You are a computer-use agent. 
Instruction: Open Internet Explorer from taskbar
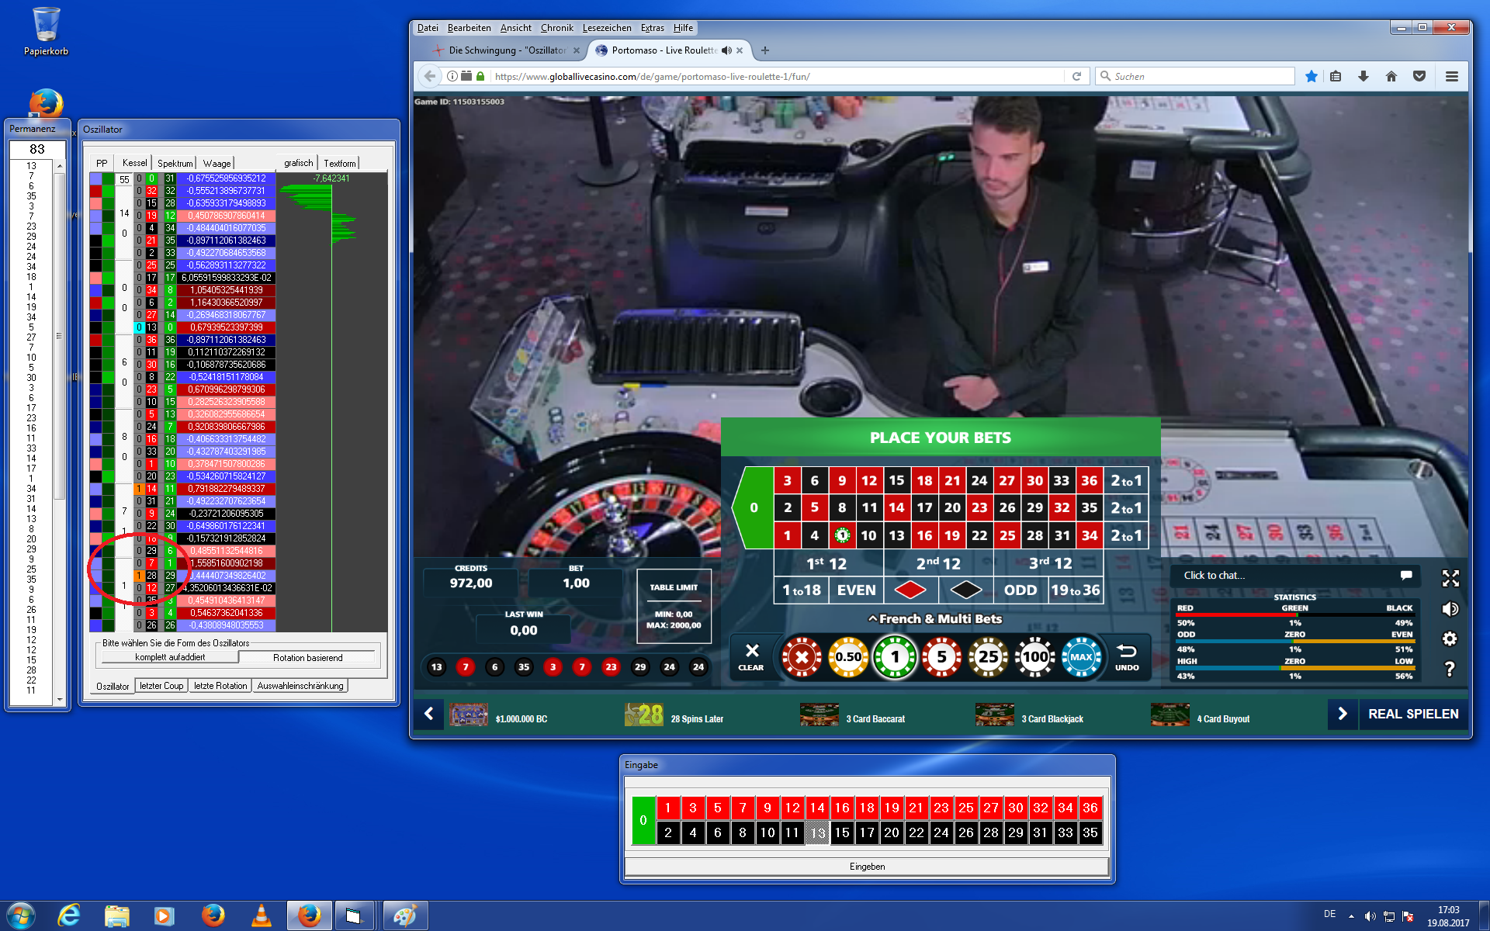coord(69,915)
